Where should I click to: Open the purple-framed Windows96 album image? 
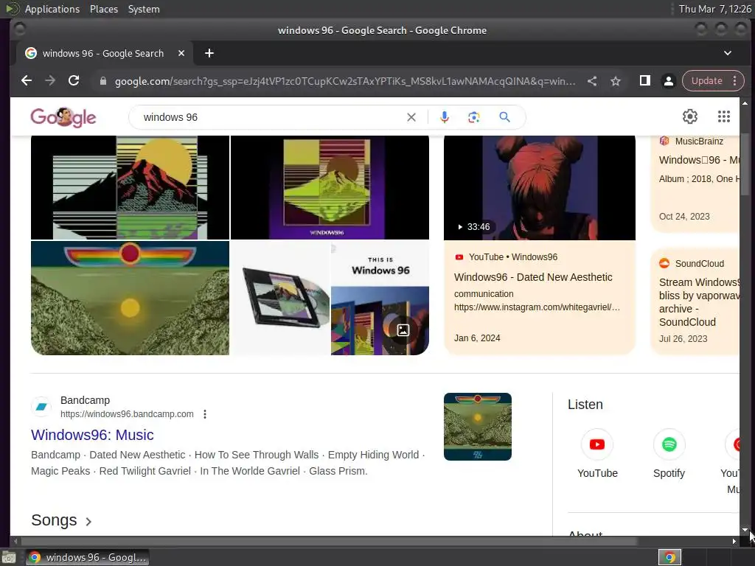coord(330,188)
